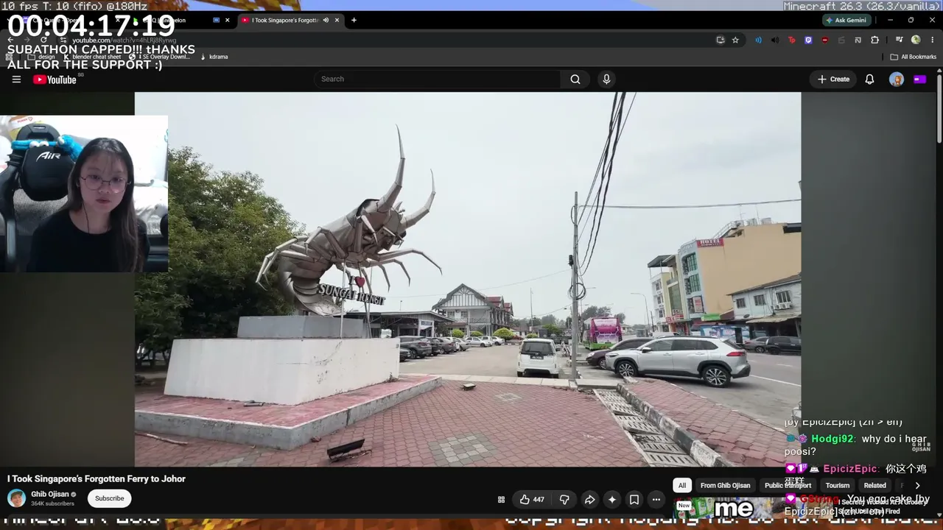Screen dimensions: 943x530
Task: Bookmark this page with the star icon
Action: pos(735,40)
